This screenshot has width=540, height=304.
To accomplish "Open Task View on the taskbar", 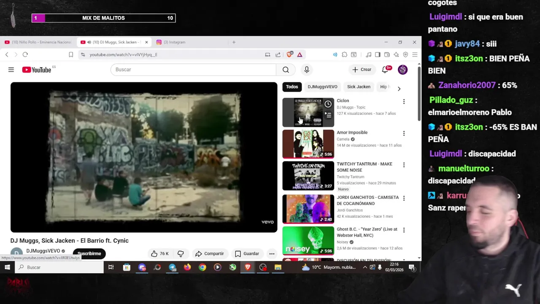I will [111, 267].
